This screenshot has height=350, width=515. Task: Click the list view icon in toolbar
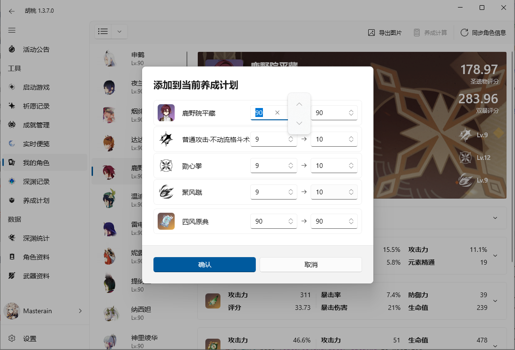pos(103,31)
